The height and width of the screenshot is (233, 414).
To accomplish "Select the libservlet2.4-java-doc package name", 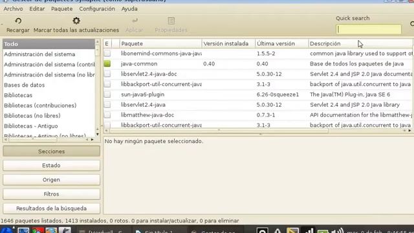I will click(x=149, y=74).
